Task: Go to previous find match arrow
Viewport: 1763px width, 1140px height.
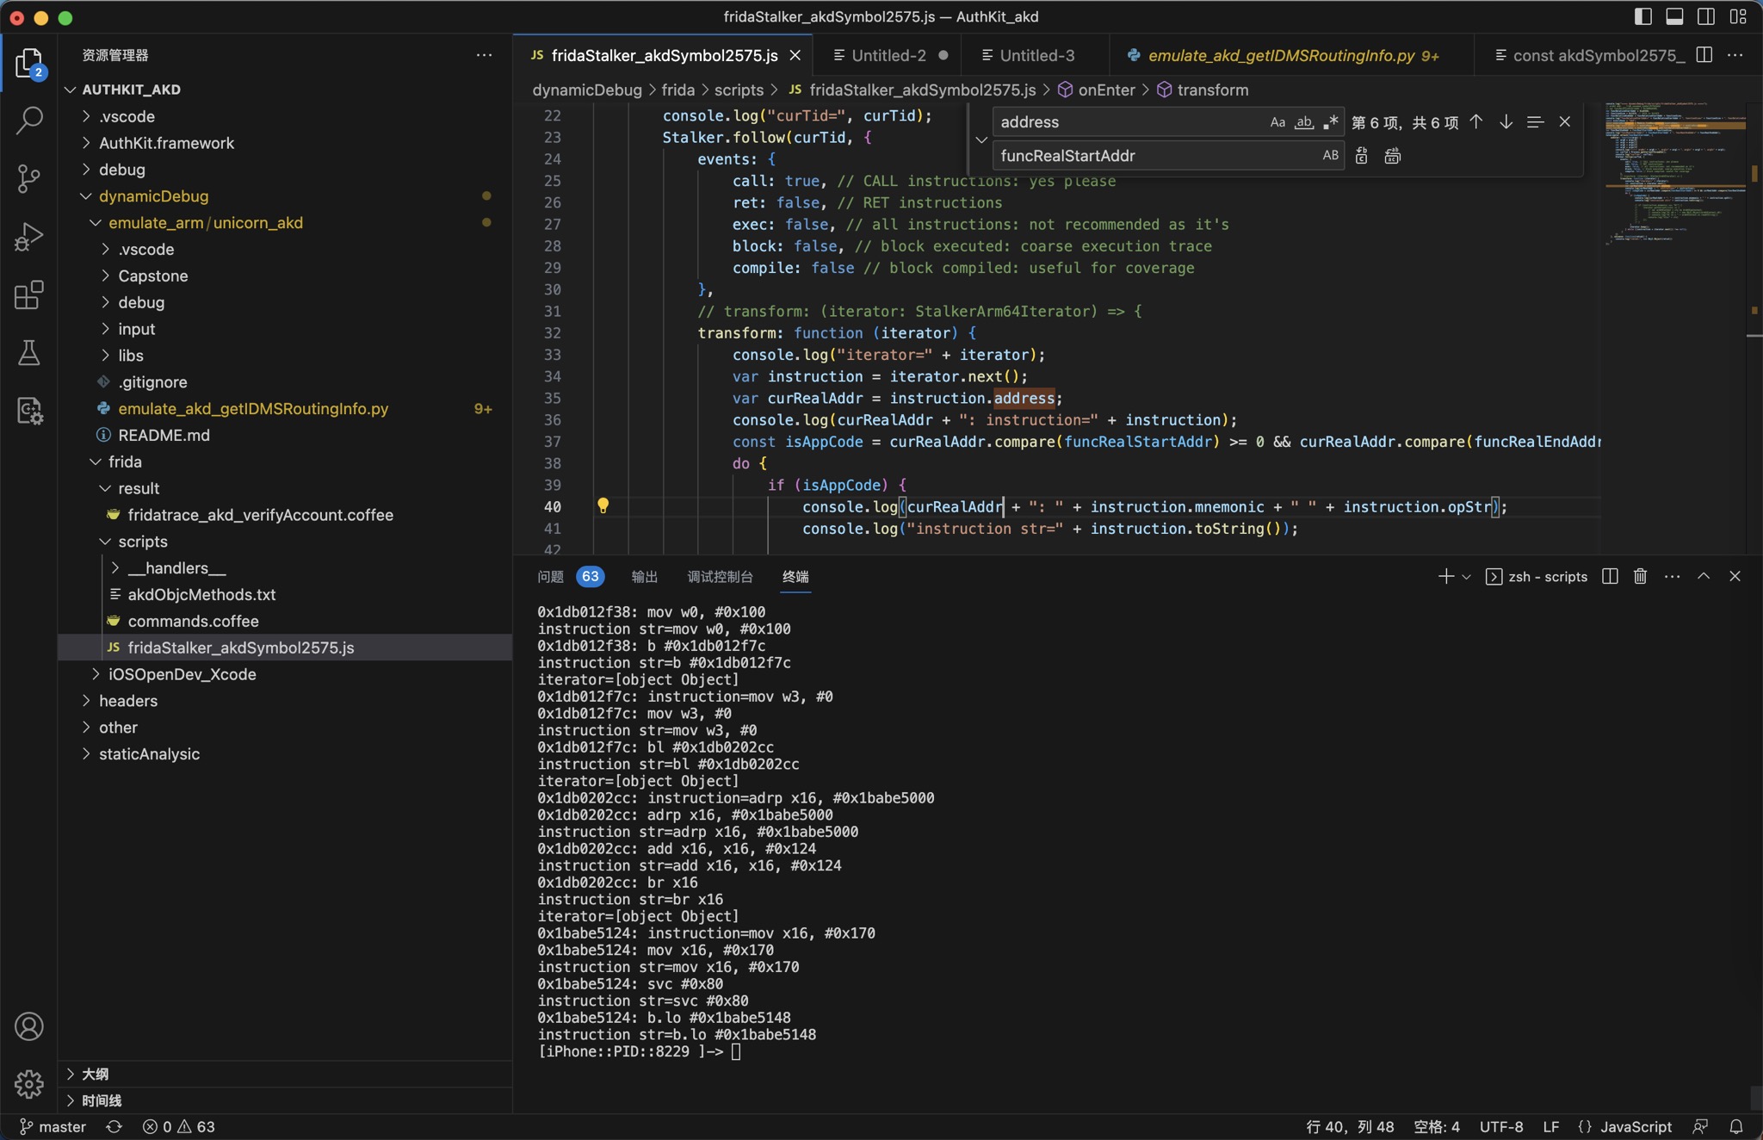Action: click(1475, 122)
